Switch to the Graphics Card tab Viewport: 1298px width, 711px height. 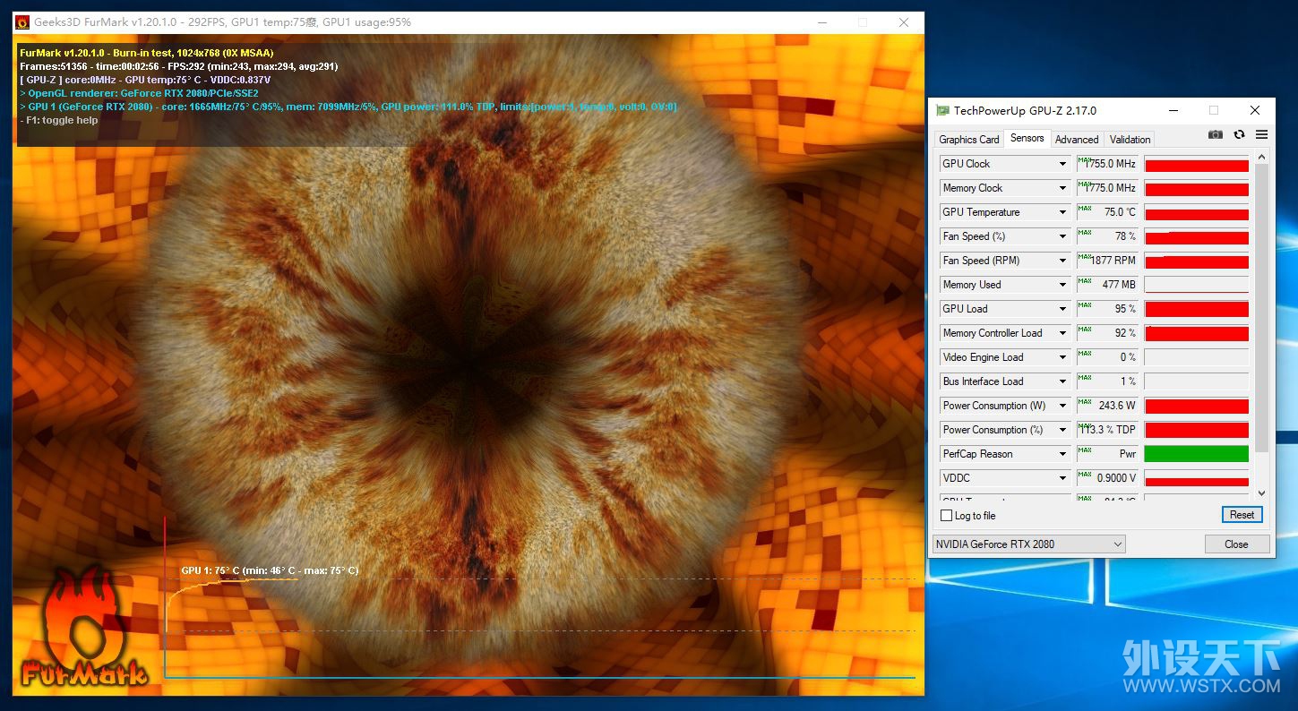(x=968, y=140)
